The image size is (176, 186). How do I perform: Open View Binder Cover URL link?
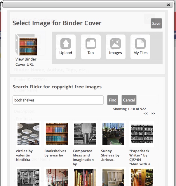click(26, 62)
